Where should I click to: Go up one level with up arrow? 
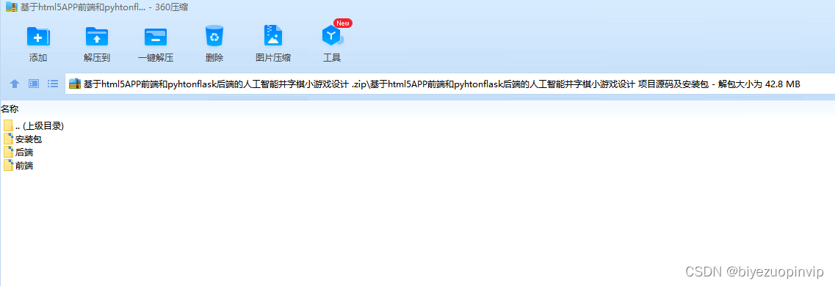tap(15, 84)
